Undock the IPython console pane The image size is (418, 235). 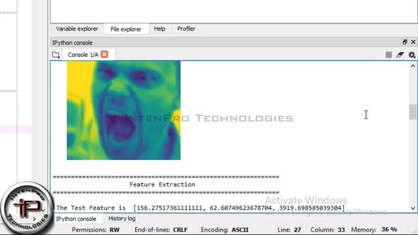pyautogui.click(x=405, y=42)
